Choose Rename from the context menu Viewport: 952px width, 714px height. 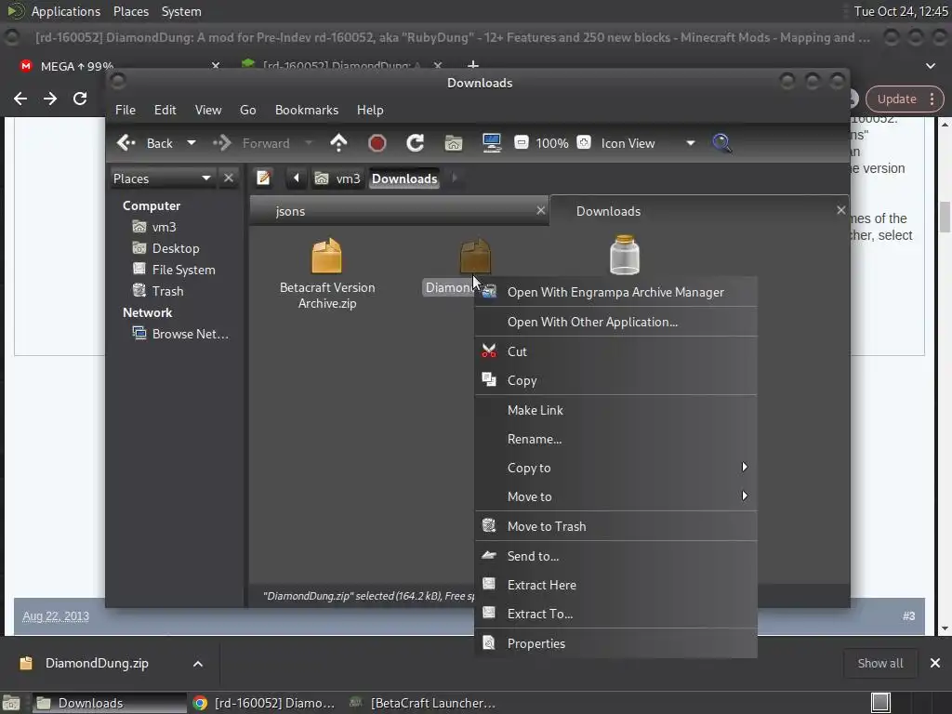(x=615, y=439)
